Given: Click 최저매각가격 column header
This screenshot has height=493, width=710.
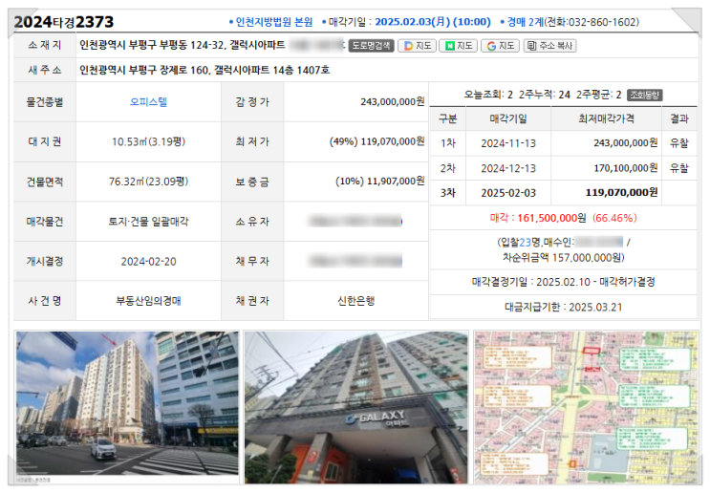Looking at the screenshot, I should pos(606,119).
